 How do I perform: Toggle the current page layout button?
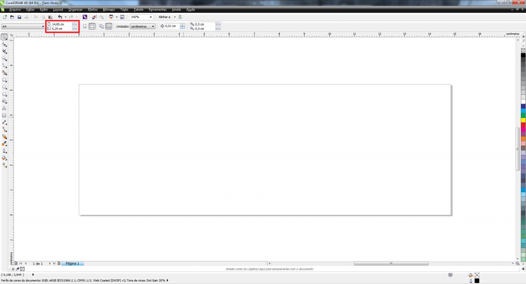pos(109,26)
